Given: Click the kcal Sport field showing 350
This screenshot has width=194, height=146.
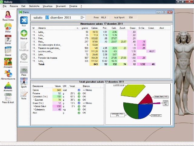Looking at the screenshot, I should tap(131, 17).
